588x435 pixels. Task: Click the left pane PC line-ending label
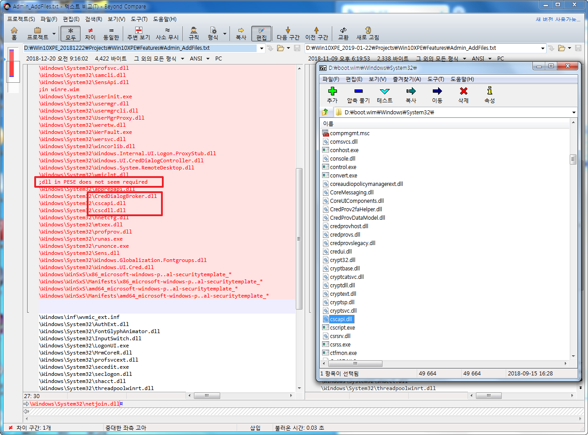pyautogui.click(x=218, y=59)
